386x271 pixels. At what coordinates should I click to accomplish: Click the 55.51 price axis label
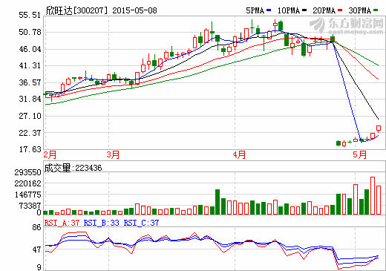[x=30, y=15]
